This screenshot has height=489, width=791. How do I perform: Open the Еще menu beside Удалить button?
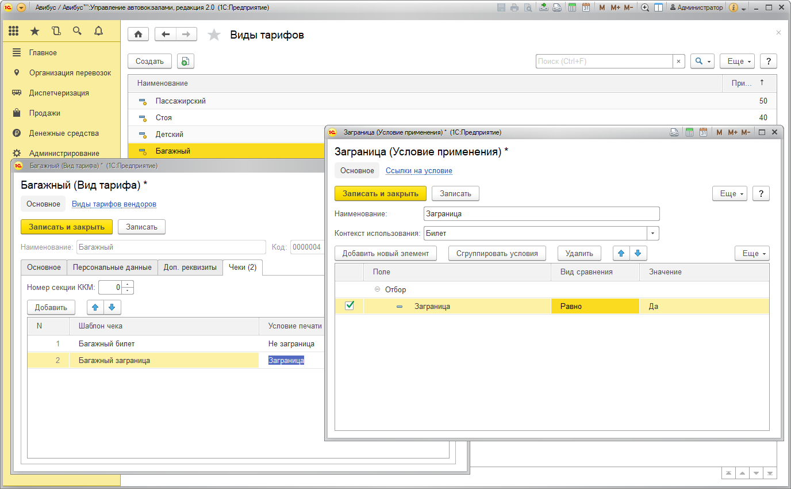point(751,253)
